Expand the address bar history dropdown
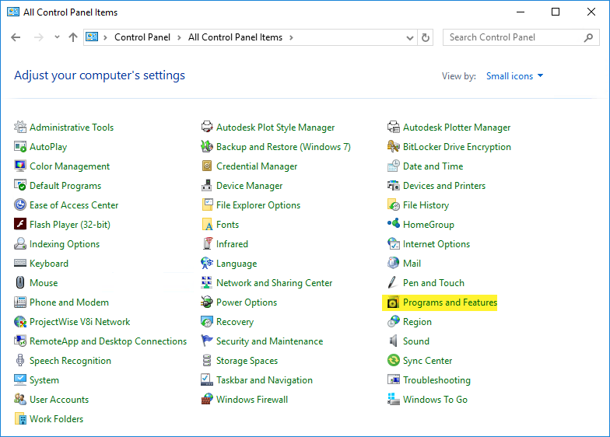Screen dimensions: 610x437 click(x=410, y=37)
